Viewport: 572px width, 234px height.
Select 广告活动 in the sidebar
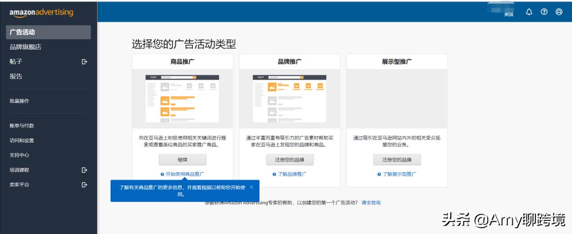[x=48, y=32]
